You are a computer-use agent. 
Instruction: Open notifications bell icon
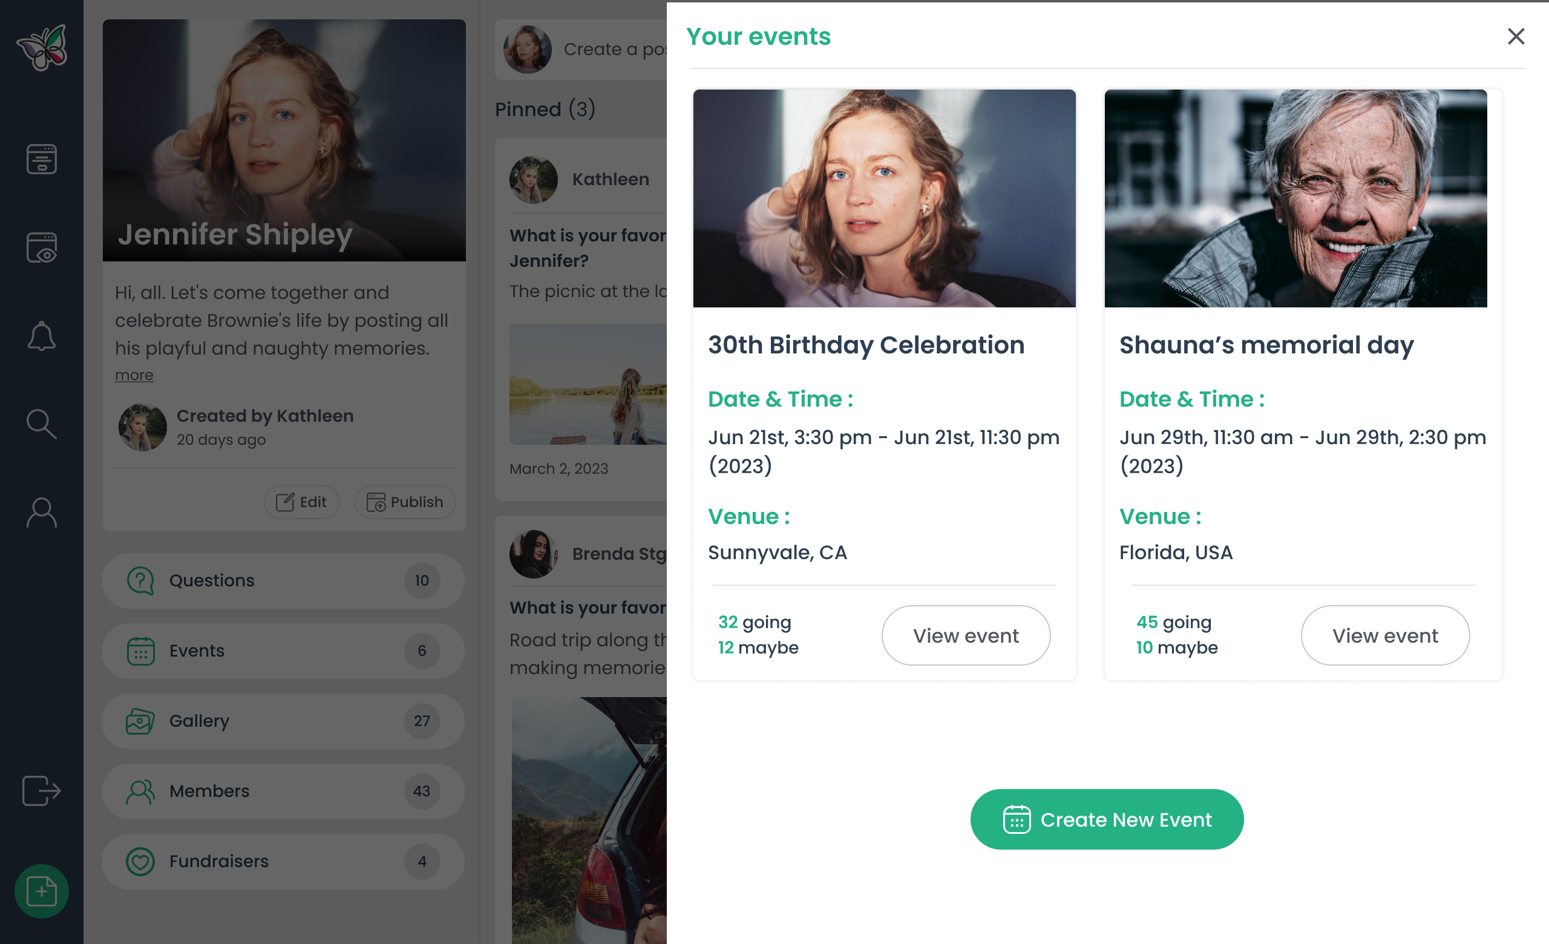pyautogui.click(x=42, y=336)
